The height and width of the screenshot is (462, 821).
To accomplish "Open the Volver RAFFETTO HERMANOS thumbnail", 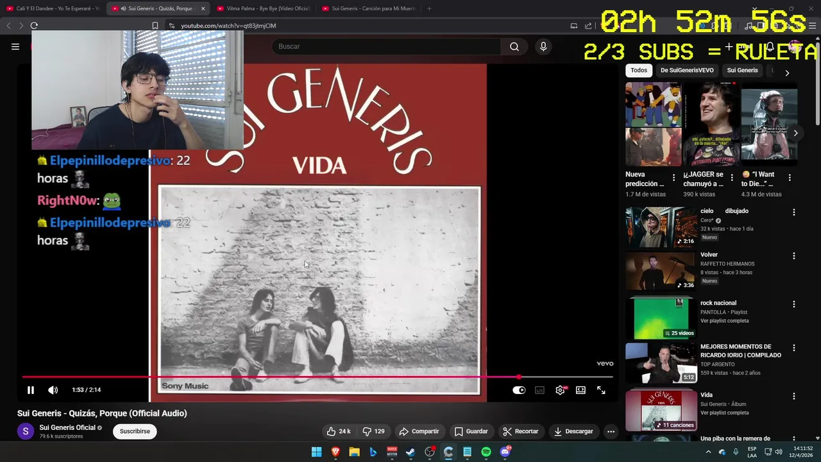I will click(x=661, y=270).
